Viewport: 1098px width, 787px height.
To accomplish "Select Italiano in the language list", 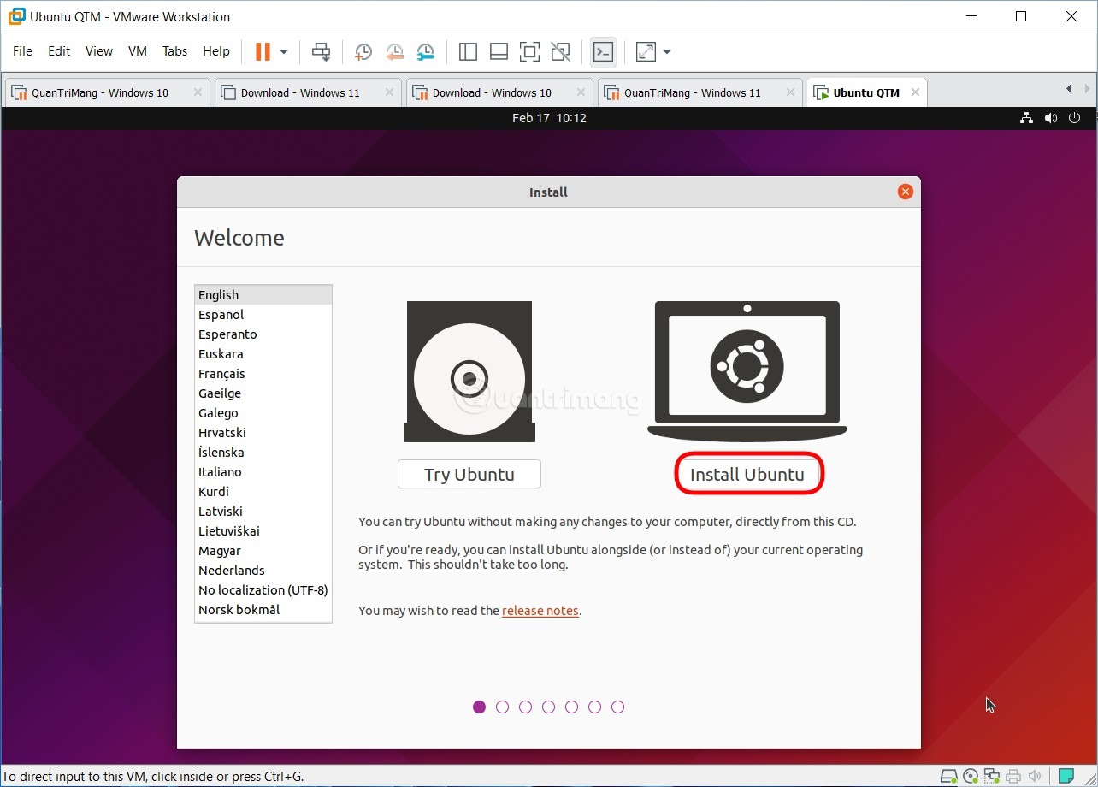I will pos(263,472).
